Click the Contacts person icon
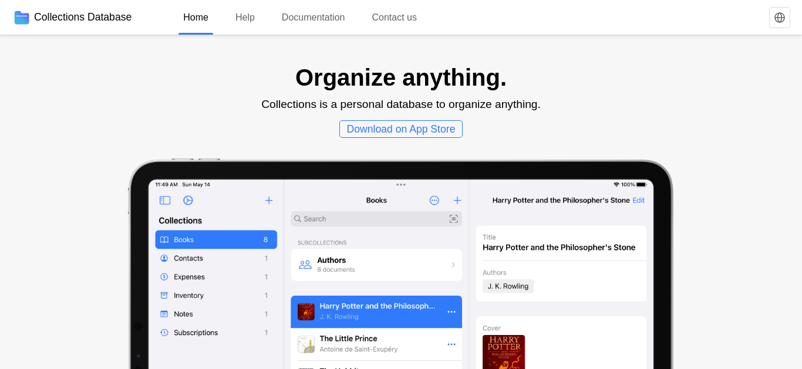 (164, 258)
